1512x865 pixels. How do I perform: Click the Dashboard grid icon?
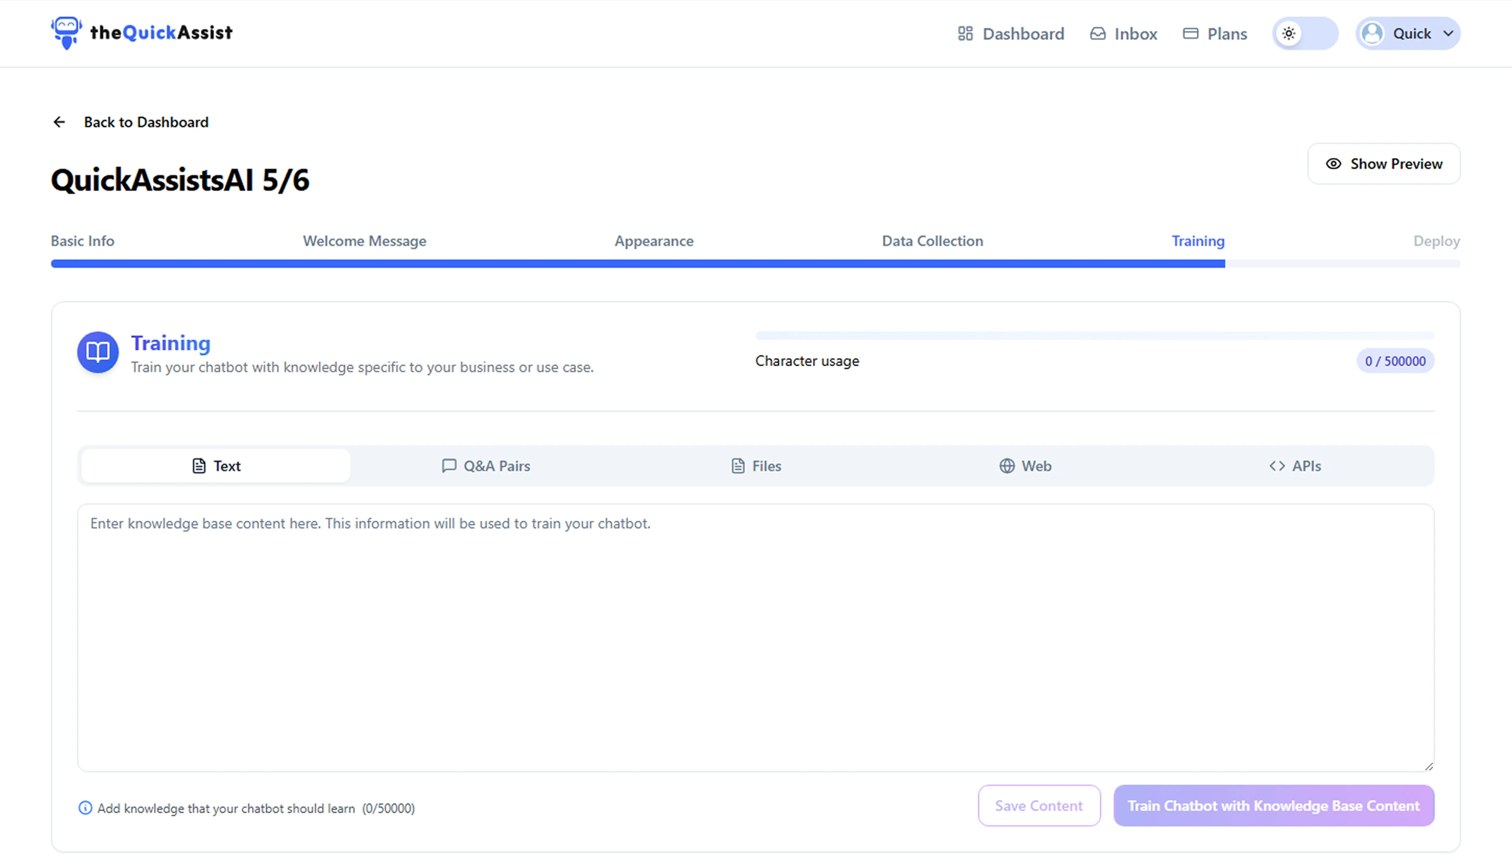pyautogui.click(x=965, y=34)
